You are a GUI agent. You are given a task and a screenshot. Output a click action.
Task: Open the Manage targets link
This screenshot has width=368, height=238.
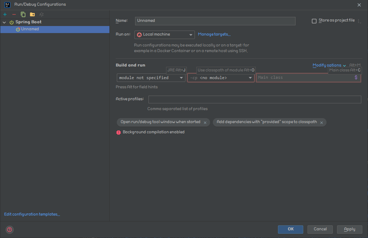(214, 34)
